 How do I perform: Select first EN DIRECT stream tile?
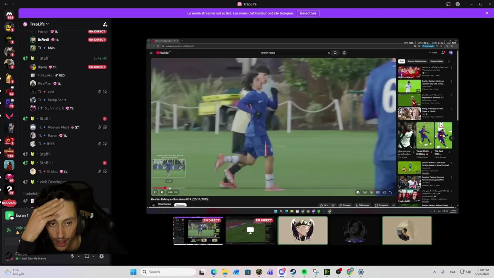198,231
